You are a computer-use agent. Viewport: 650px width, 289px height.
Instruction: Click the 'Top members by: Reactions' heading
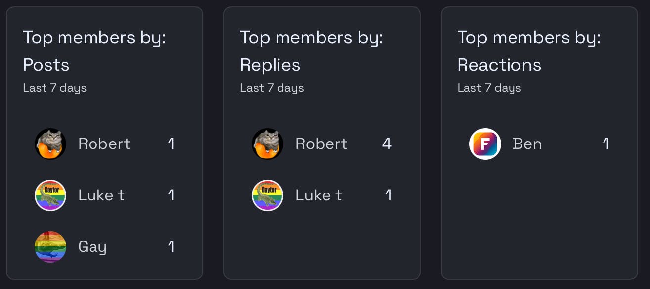pos(529,51)
